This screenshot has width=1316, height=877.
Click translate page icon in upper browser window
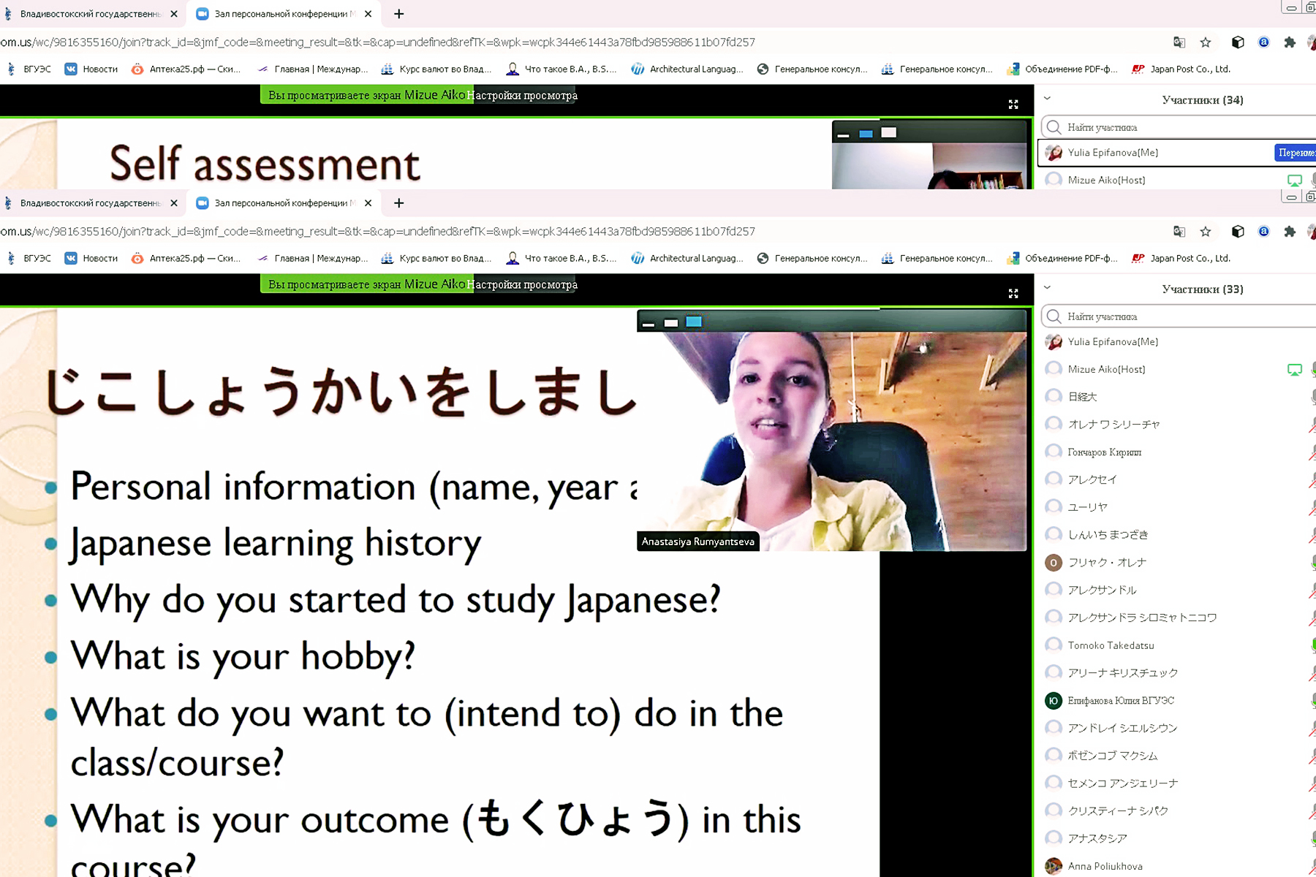pos(1179,42)
